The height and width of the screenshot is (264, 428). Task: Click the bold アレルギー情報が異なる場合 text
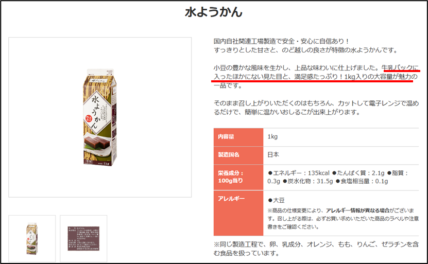pyautogui.click(x=358, y=210)
